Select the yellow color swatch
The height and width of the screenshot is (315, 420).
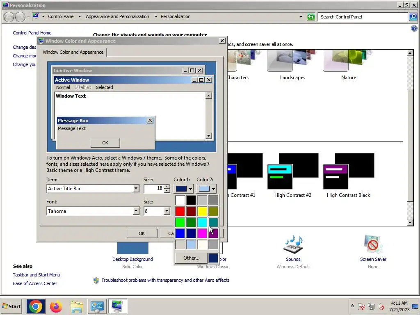point(202,211)
